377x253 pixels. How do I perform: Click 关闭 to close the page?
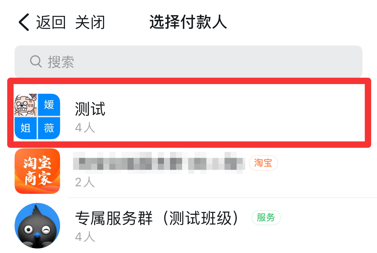[90, 22]
